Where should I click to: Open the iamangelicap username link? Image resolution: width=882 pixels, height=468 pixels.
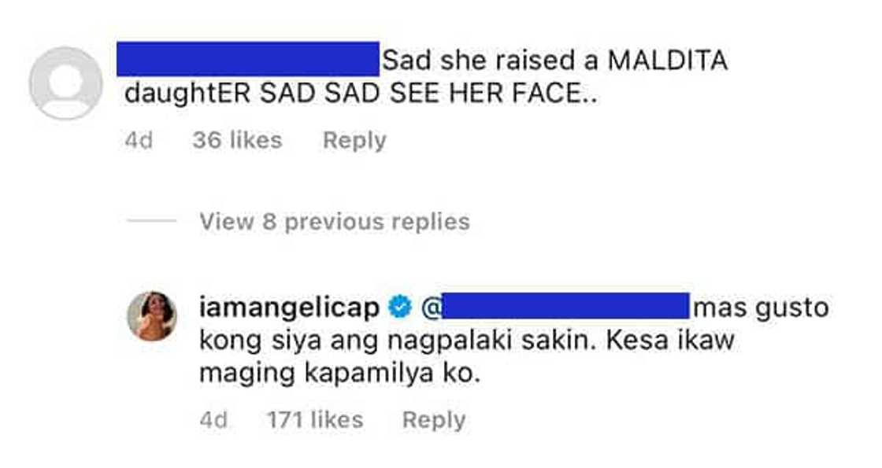[289, 307]
